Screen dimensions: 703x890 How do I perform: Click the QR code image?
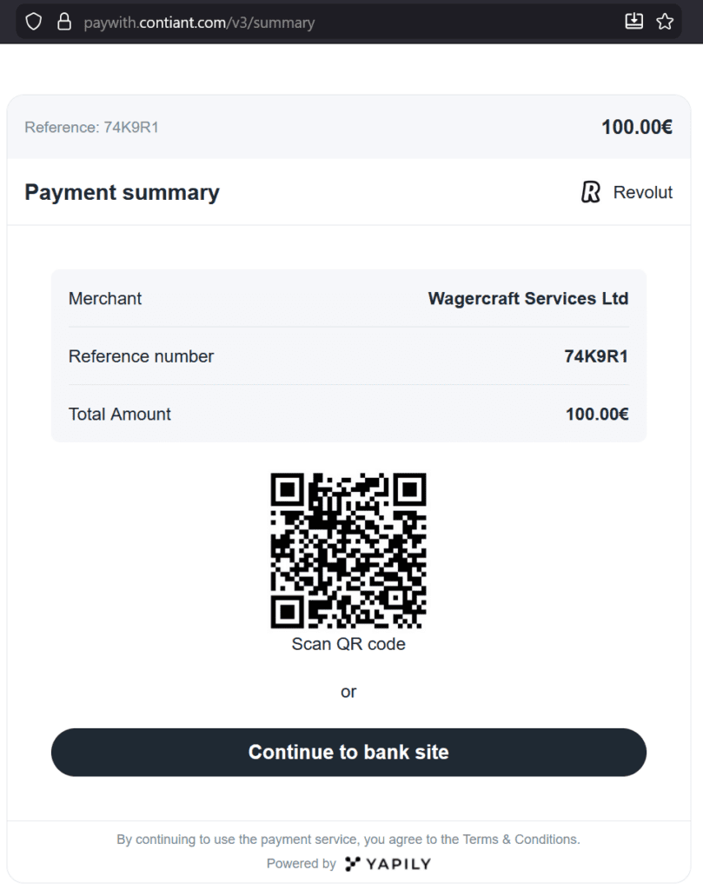click(x=348, y=550)
